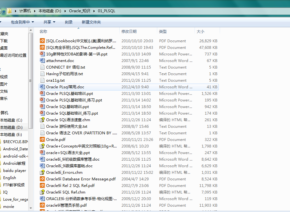Click 01_PLSQL breadcrumb in address bar

[106, 11]
